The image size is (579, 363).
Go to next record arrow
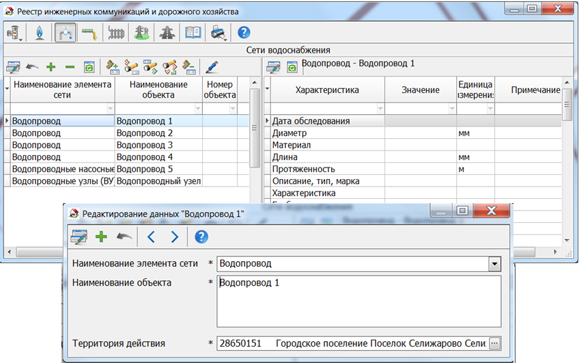click(x=175, y=237)
